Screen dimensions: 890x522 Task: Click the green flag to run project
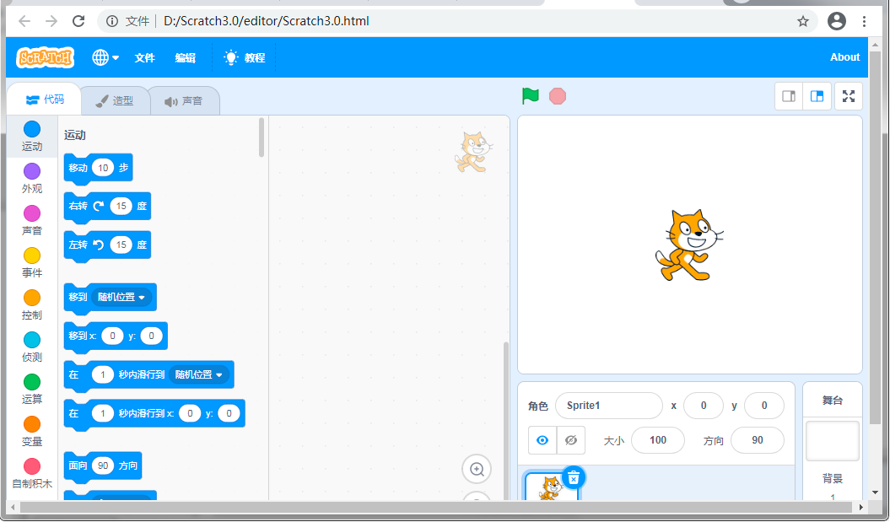(530, 95)
